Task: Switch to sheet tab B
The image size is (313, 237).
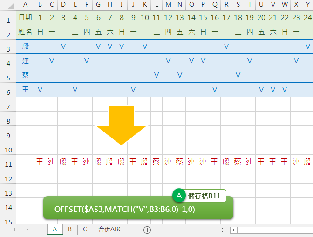Action: tap(70, 229)
